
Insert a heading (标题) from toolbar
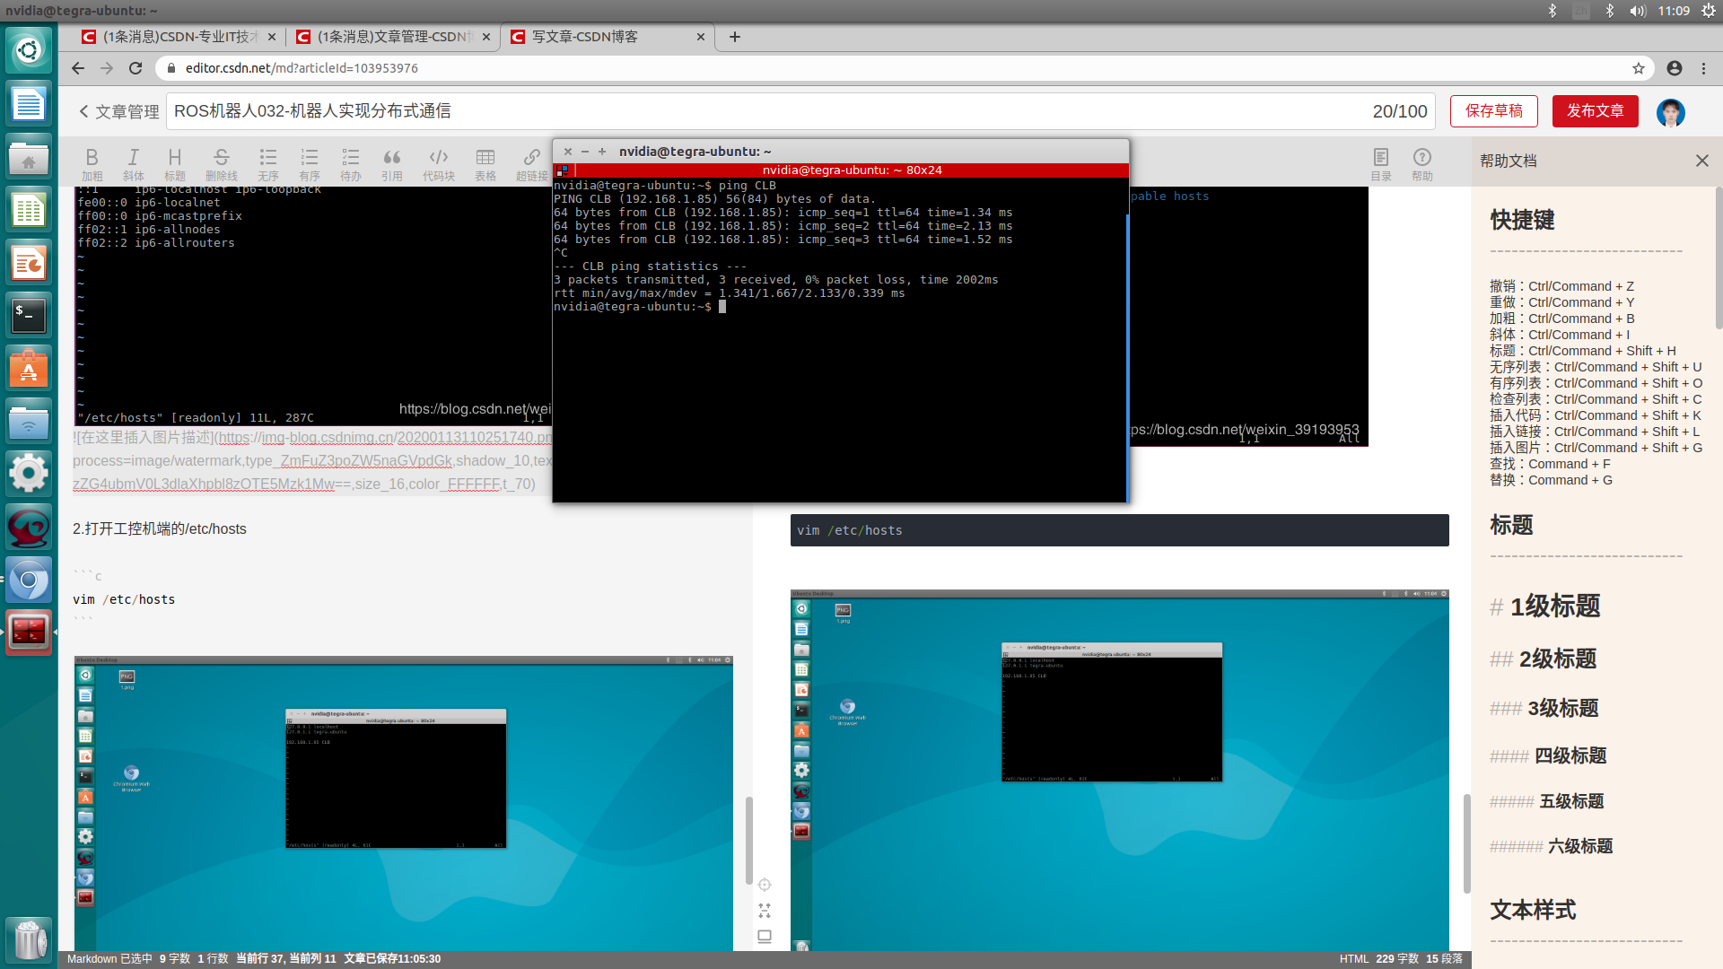[x=174, y=164]
